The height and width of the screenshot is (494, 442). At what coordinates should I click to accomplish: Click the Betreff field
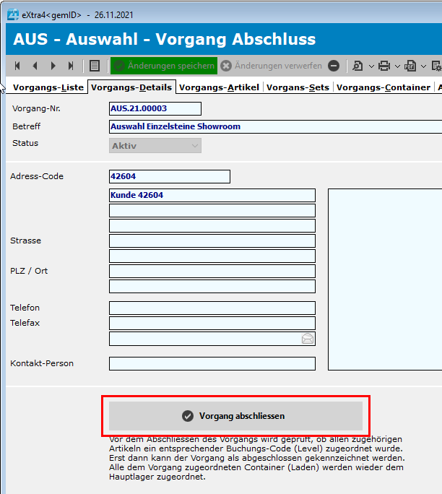(275, 126)
